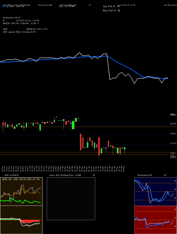This screenshot has width=177, height=234.
Task: Click the large green candle before the gap
Action: (73, 125)
